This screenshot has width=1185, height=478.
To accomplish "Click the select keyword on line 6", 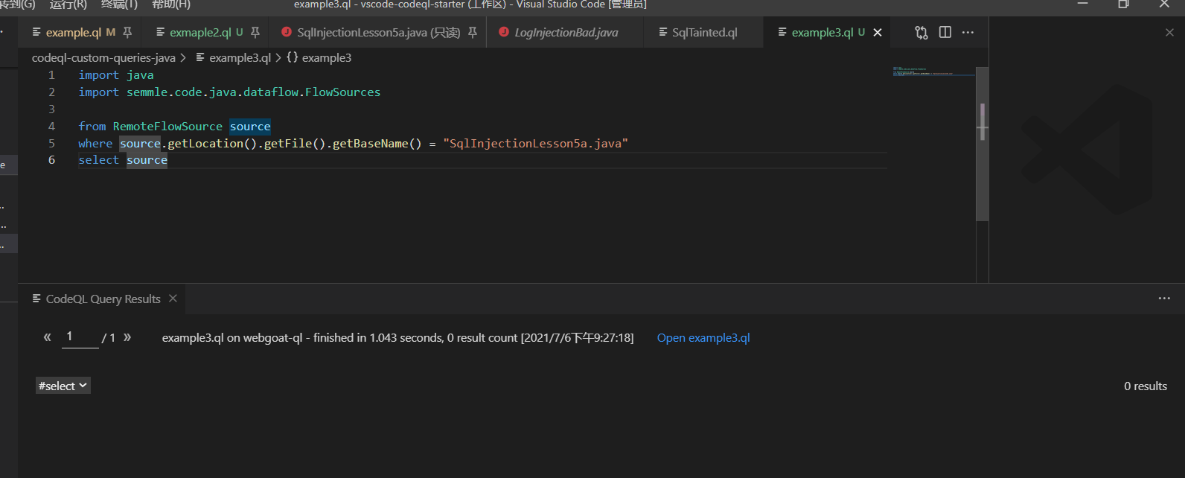I will [x=99, y=160].
